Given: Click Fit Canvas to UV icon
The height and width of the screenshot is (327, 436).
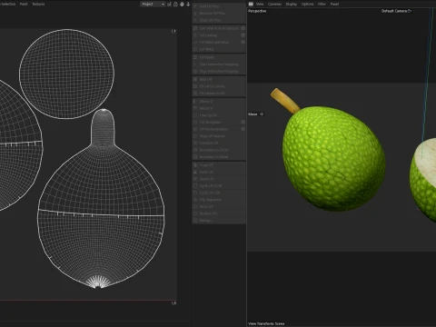Looking at the screenshot, I should [x=195, y=94].
